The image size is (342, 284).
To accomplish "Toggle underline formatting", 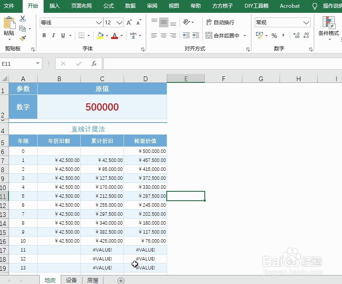I will [63, 35].
